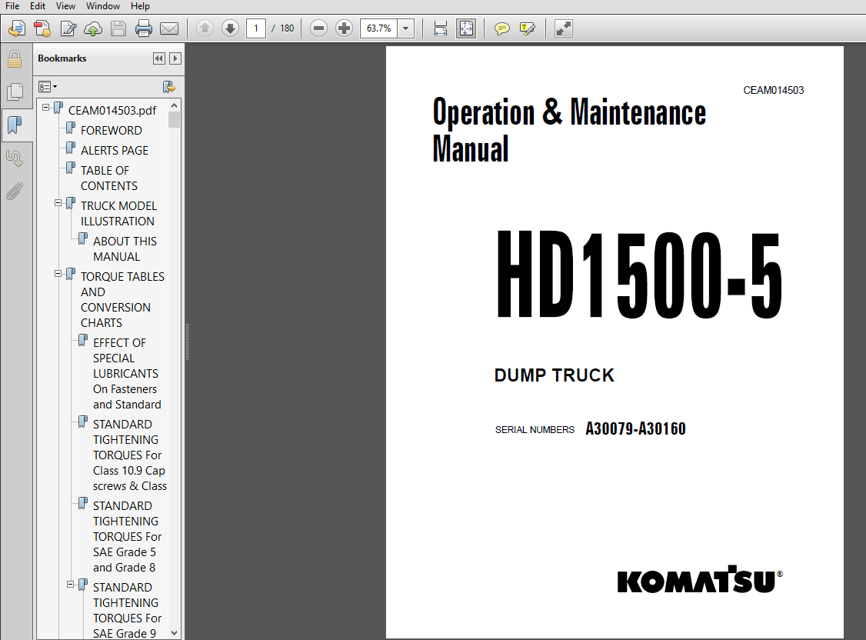Open the Page Thumbnails panel
Viewport: 866px width, 640px height.
[15, 92]
